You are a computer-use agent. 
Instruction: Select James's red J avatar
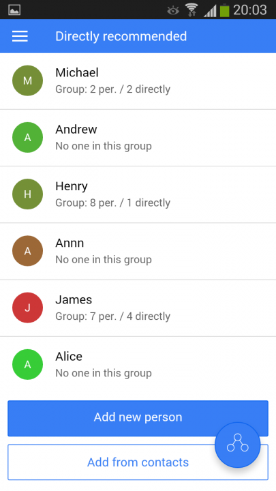click(27, 308)
